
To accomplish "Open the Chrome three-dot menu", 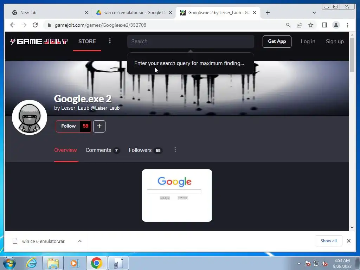I will coord(347,25).
